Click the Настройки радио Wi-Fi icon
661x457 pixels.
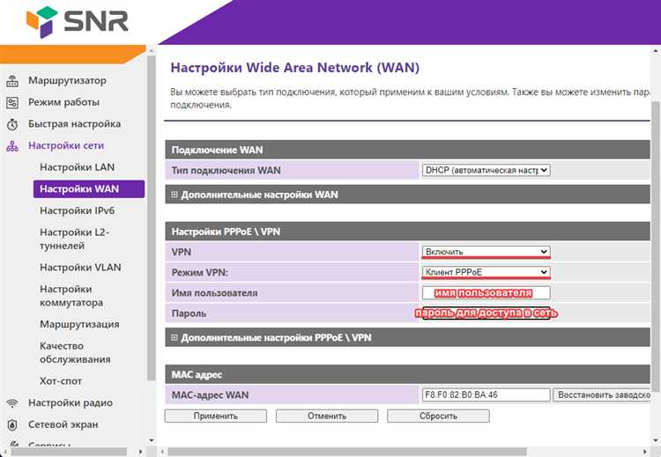[12, 403]
